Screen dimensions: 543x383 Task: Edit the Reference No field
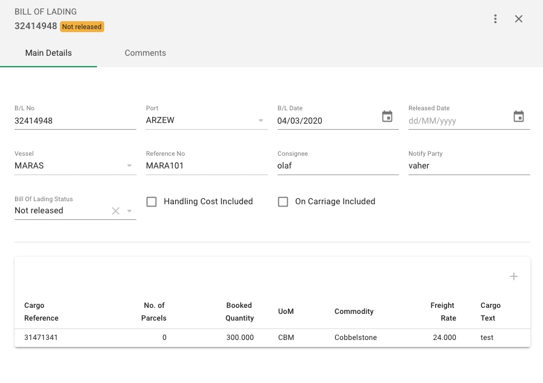click(206, 165)
